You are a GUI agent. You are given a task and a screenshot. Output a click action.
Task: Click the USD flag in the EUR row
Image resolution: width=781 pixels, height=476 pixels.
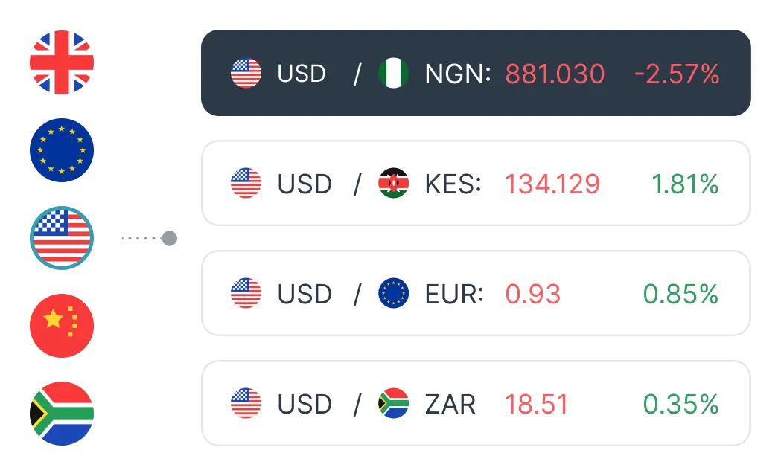[x=246, y=293]
